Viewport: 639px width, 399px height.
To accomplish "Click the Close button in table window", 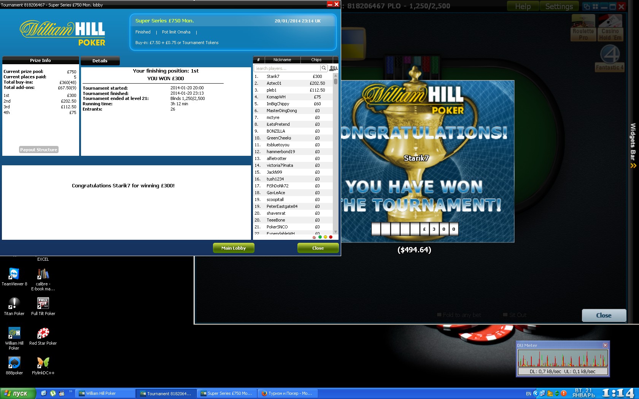I will pos(604,315).
